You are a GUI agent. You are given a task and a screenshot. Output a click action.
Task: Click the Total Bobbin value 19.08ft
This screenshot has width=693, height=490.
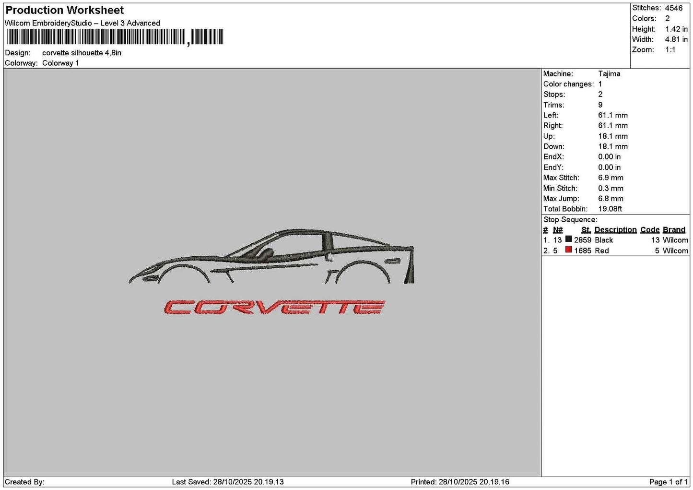(x=610, y=209)
